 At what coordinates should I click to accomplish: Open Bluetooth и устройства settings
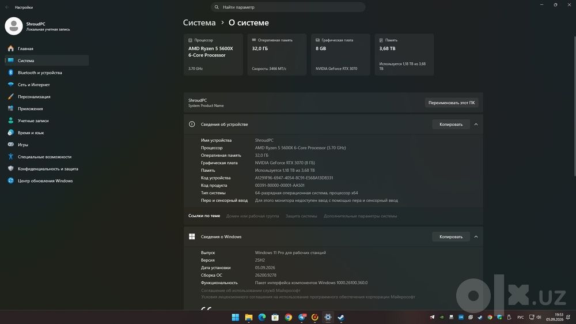point(47,73)
